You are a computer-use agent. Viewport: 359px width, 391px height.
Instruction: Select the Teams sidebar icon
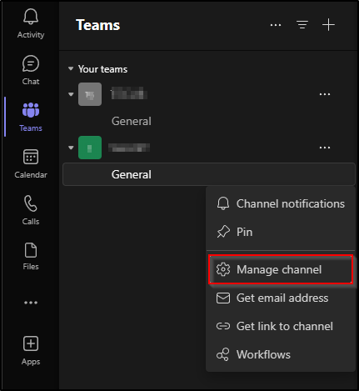(31, 117)
